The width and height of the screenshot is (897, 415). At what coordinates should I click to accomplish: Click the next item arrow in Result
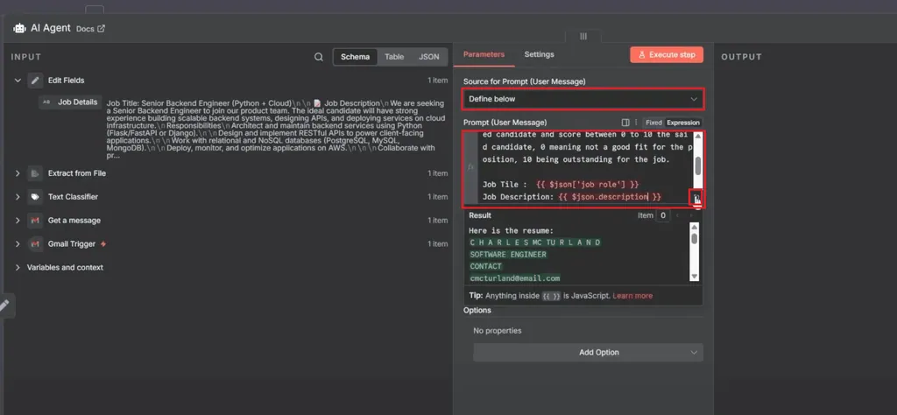click(692, 215)
